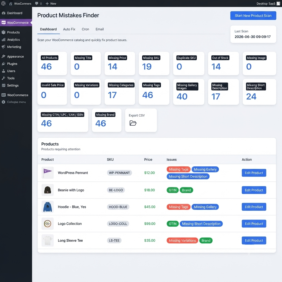This screenshot has height=282, width=282.
Task: Select the Missing Variations stat card
Action: (x=86, y=92)
